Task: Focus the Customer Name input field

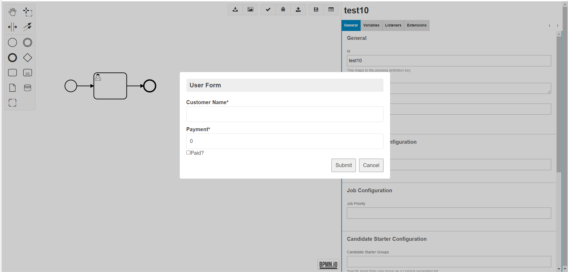Action: click(x=285, y=114)
